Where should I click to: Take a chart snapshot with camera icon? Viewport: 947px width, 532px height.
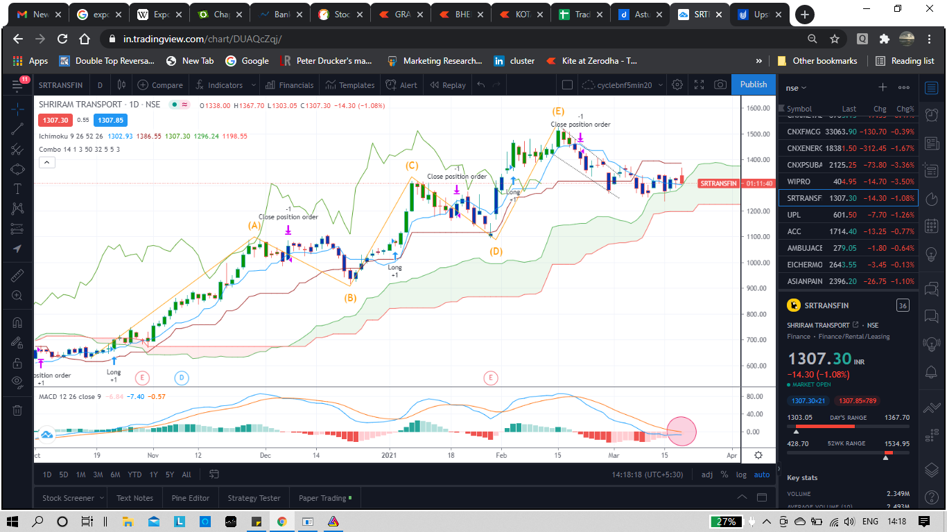pyautogui.click(x=720, y=85)
